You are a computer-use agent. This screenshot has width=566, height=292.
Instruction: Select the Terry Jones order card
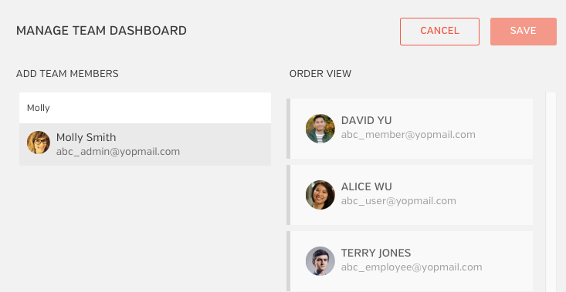click(410, 261)
